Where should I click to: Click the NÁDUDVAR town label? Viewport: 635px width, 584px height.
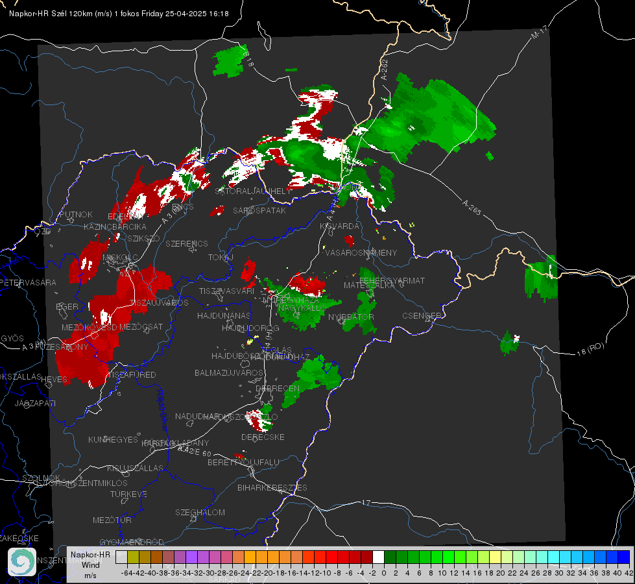pyautogui.click(x=197, y=416)
